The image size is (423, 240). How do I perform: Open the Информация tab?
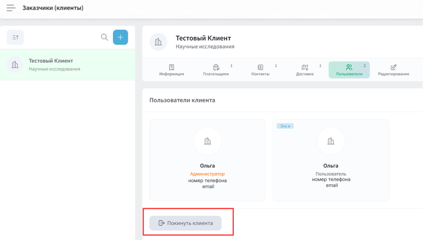pyautogui.click(x=171, y=70)
